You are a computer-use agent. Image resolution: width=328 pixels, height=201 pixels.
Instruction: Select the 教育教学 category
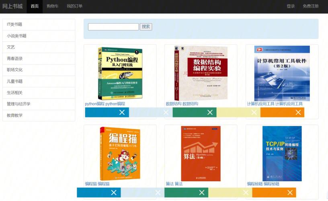[x=39, y=115]
